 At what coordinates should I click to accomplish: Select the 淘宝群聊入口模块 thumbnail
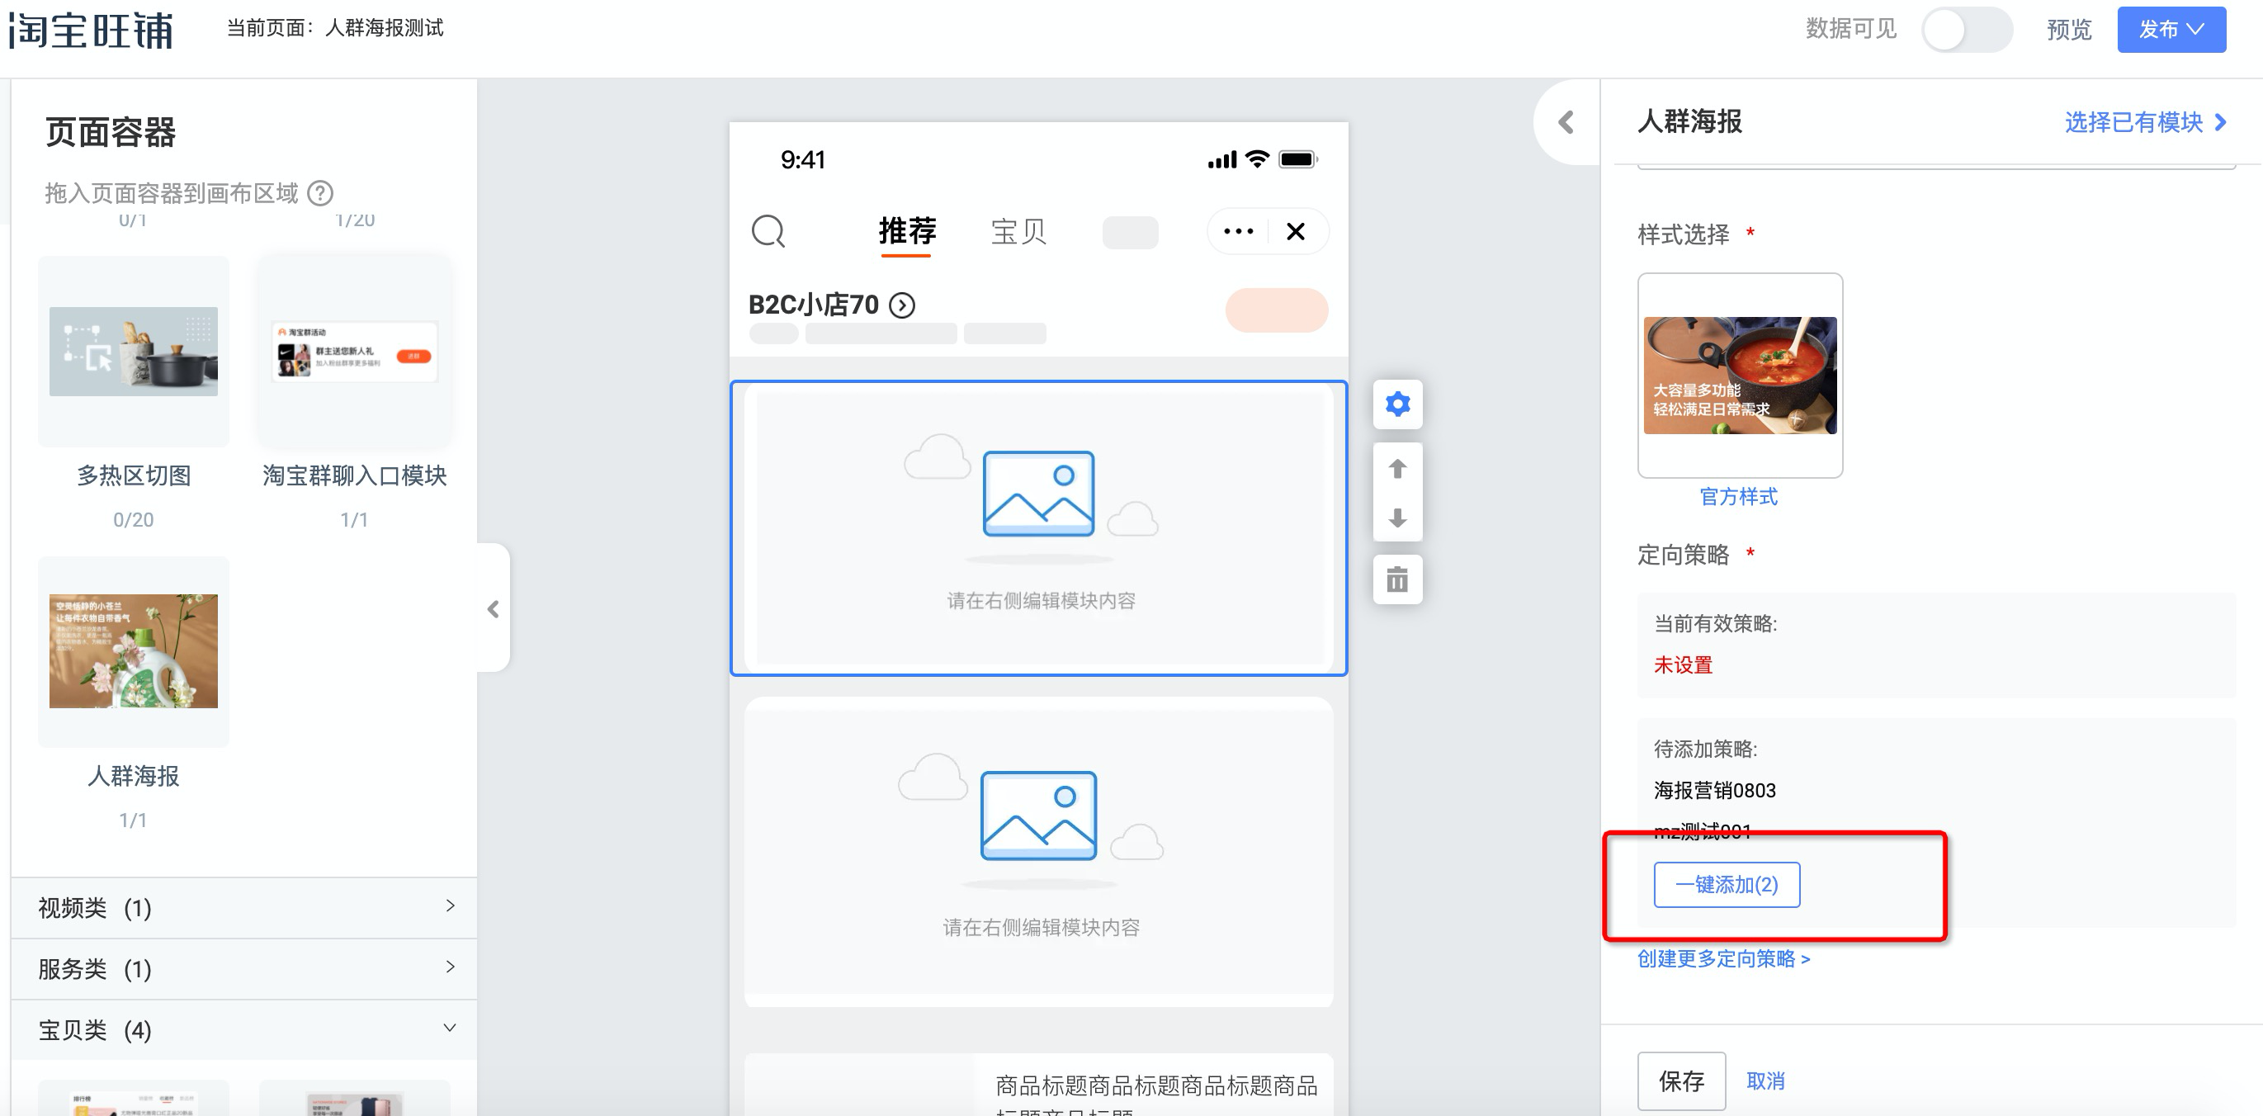[x=354, y=352]
